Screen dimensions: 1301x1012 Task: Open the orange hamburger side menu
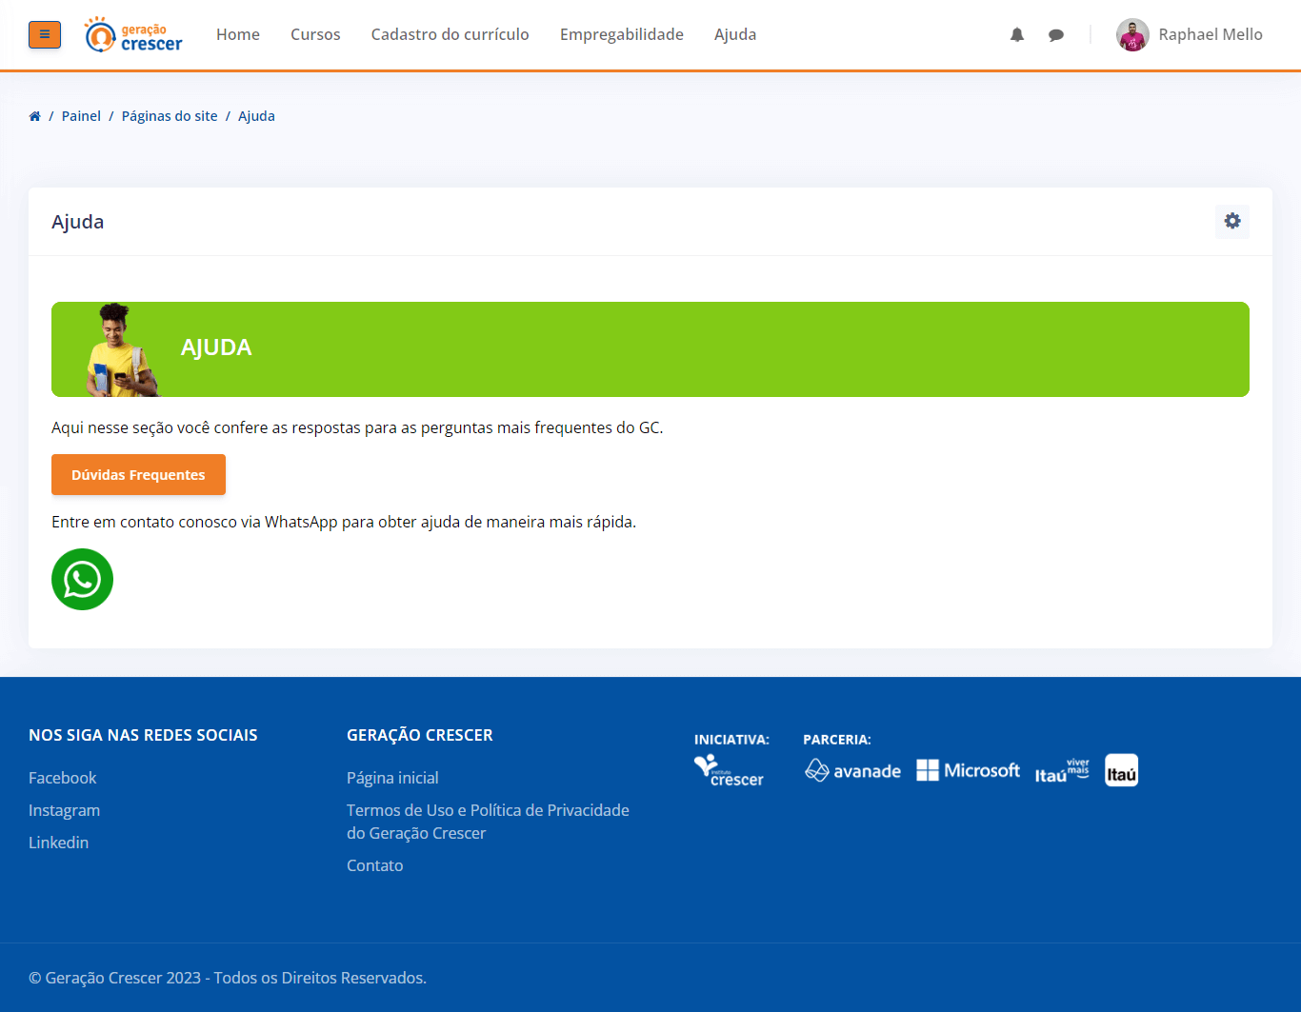tap(45, 34)
